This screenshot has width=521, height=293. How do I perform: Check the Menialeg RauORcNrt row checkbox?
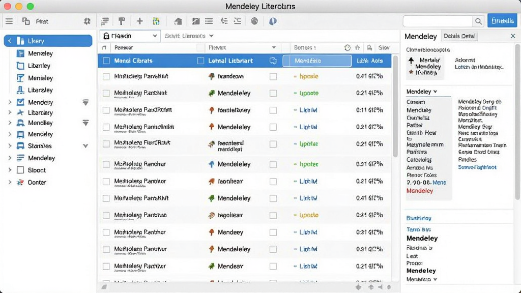106,110
